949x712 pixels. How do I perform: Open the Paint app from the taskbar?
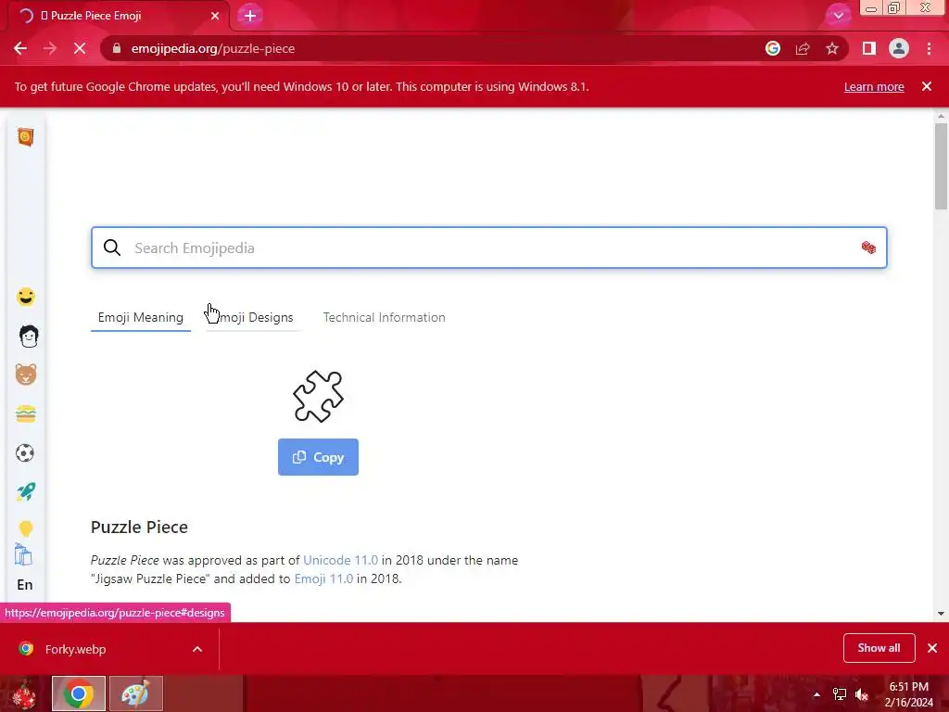point(135,693)
